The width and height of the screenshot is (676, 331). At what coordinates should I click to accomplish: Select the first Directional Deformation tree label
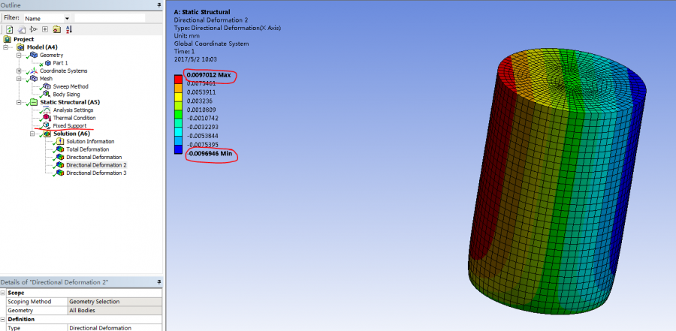94,158
